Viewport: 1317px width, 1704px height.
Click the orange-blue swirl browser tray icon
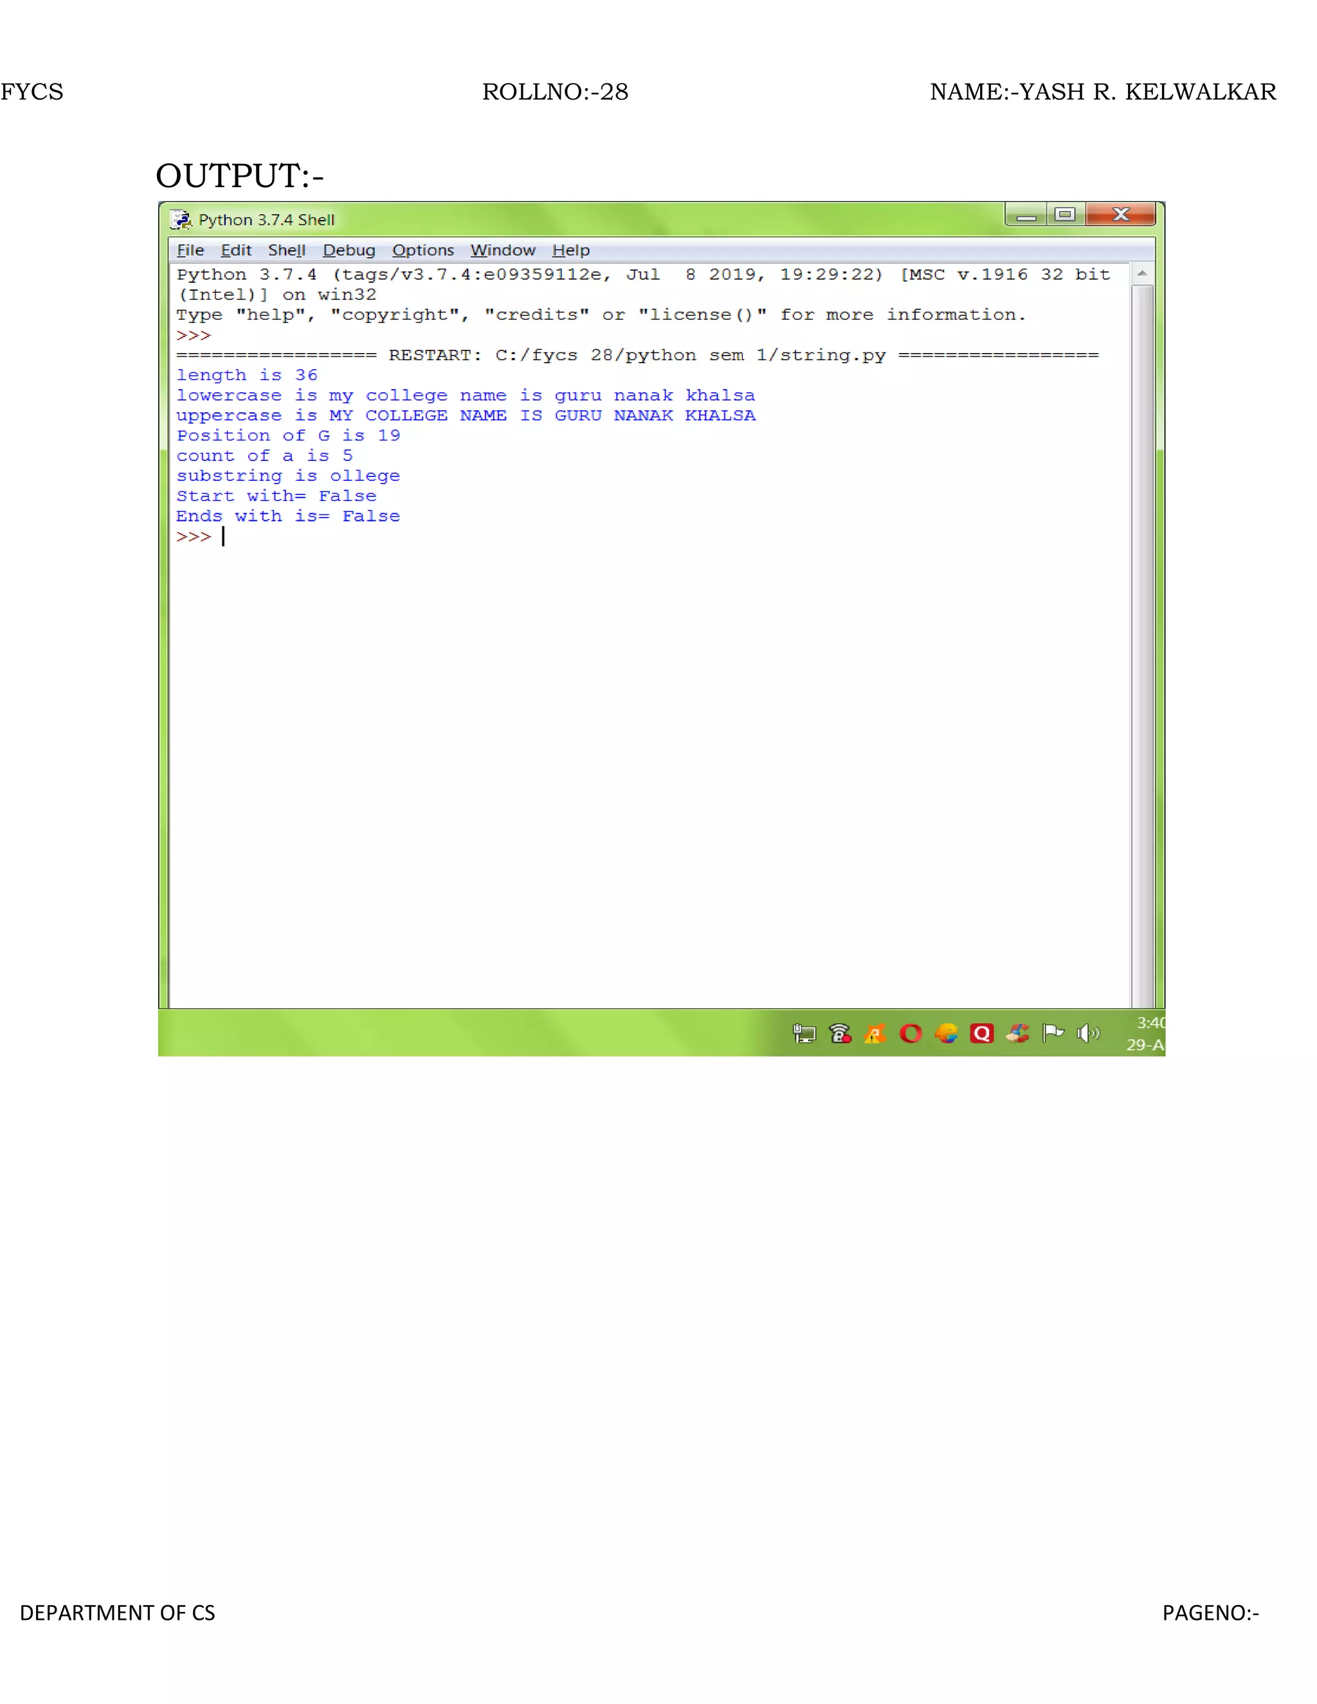(x=947, y=1033)
